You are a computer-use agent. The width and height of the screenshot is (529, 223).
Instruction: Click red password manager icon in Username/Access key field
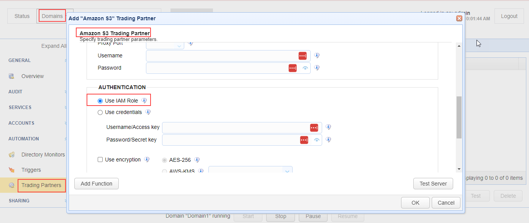pos(314,128)
